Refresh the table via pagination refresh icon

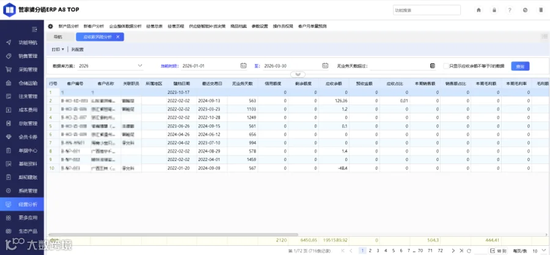point(469,251)
